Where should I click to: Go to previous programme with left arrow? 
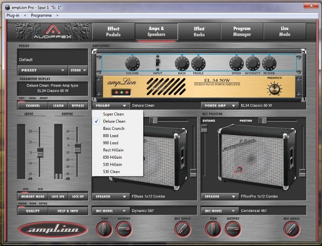[25, 15]
